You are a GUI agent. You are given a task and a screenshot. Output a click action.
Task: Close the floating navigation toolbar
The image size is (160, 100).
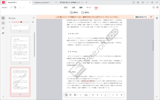click(121, 95)
